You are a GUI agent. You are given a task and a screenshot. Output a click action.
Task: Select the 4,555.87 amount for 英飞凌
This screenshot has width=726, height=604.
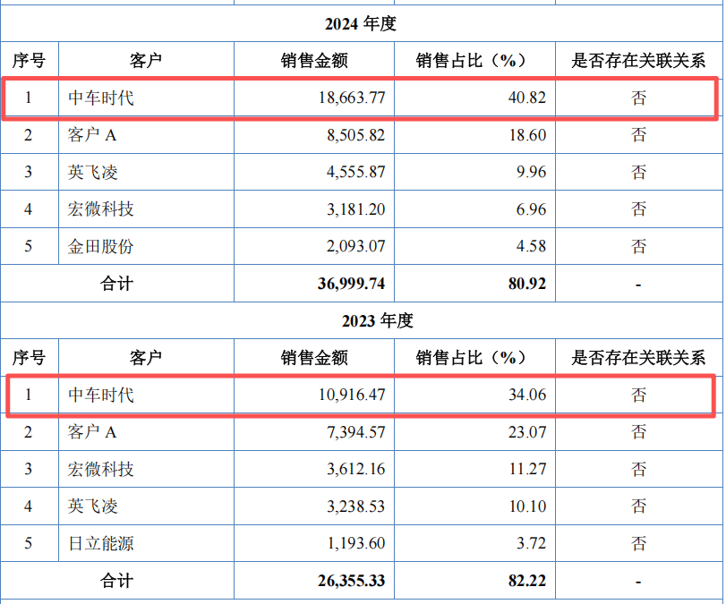coord(351,173)
